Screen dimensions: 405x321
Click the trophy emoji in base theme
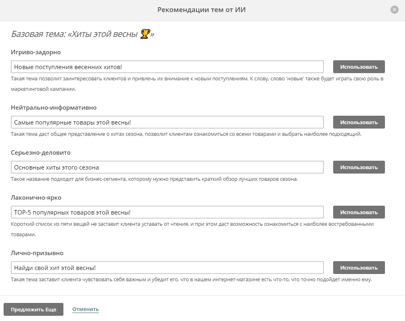coord(145,35)
